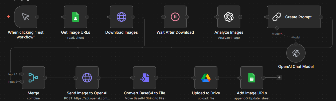
Task: Click the 'Model*' required connector label
Action: (277, 34)
